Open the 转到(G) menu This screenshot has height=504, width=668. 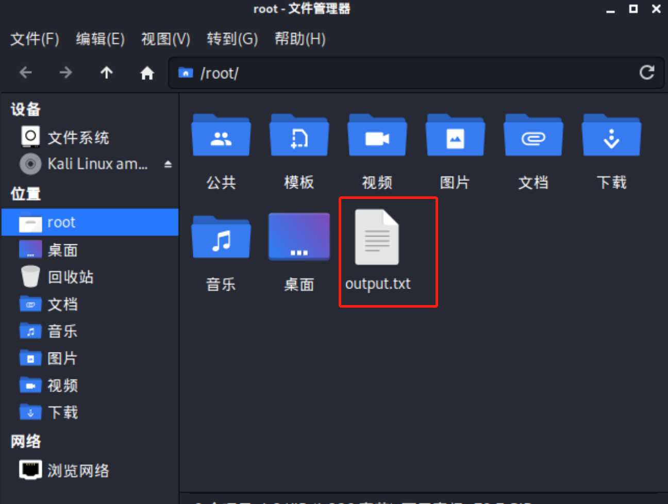232,39
